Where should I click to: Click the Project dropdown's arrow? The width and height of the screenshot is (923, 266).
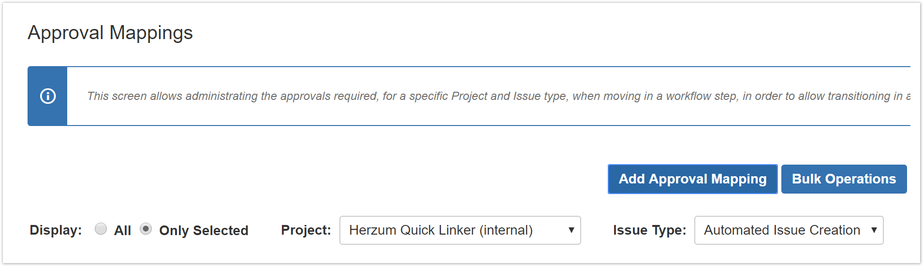click(571, 230)
